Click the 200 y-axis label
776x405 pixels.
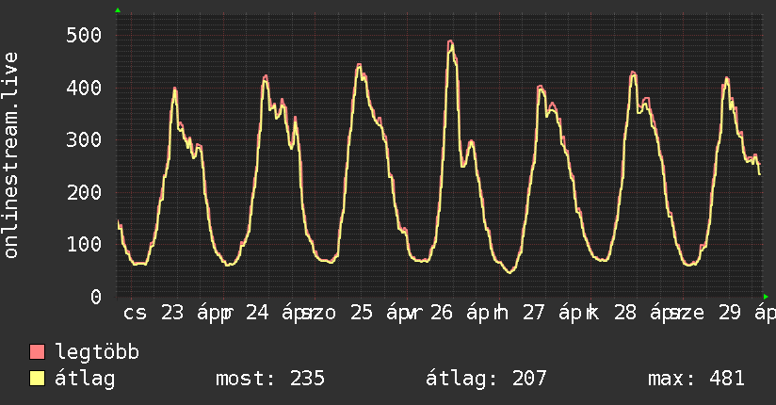[84, 192]
